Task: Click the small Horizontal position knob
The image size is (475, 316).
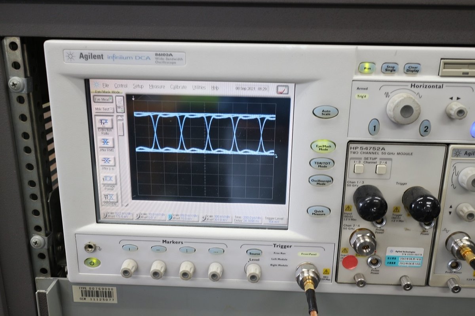Action: (x=456, y=110)
